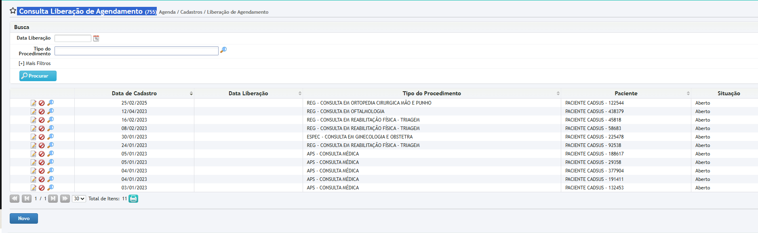View details of the 24/01/2023 record

coord(51,145)
